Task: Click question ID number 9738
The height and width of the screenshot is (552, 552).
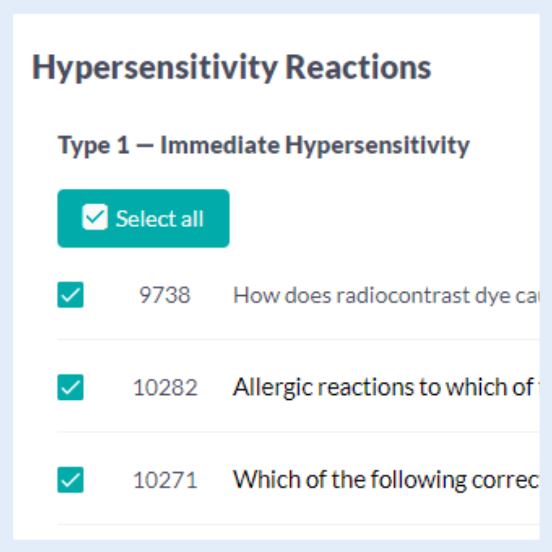Action: tap(165, 295)
